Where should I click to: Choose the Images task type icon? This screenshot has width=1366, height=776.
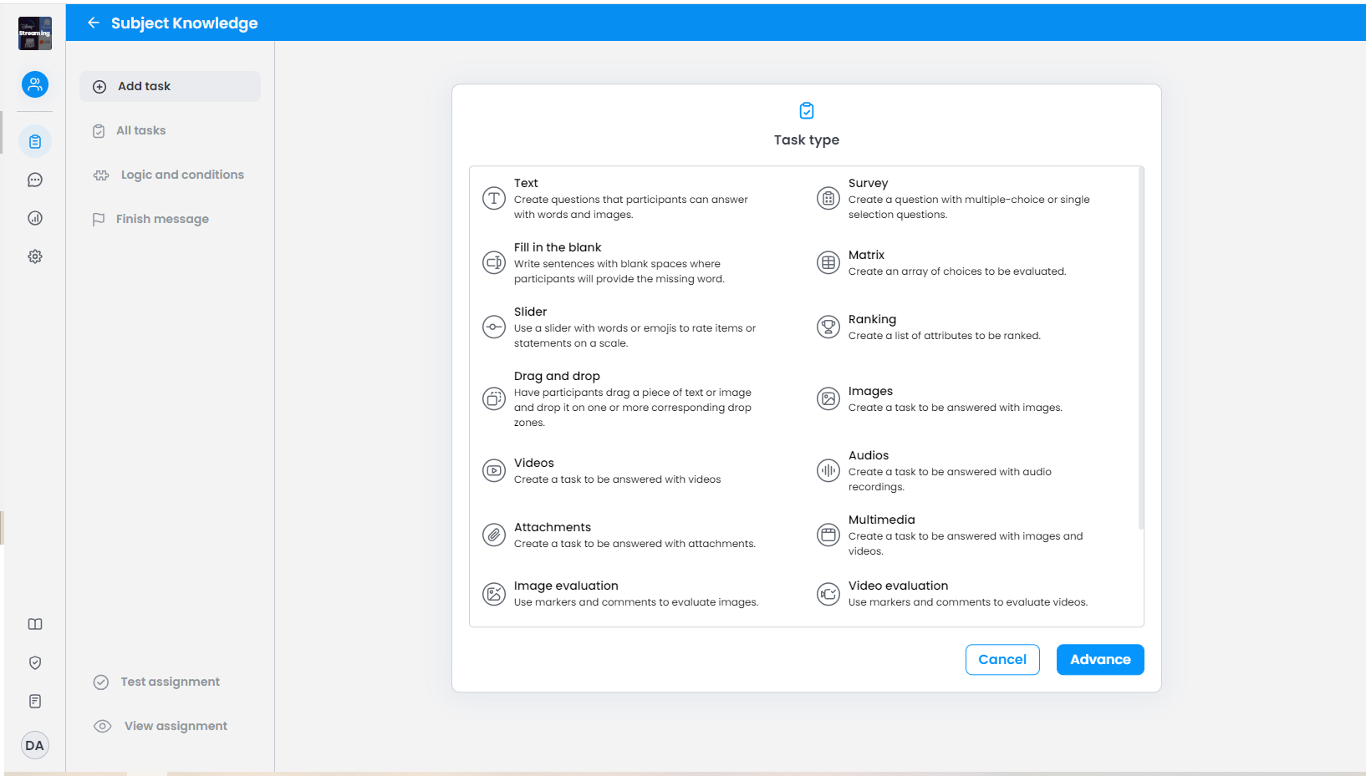[828, 398]
